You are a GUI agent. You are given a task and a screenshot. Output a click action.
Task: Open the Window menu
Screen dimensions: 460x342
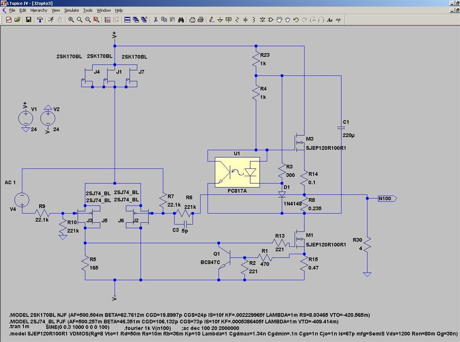point(104,10)
